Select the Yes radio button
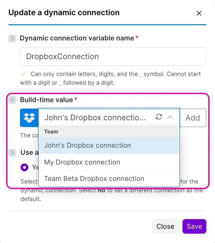 click(24, 167)
